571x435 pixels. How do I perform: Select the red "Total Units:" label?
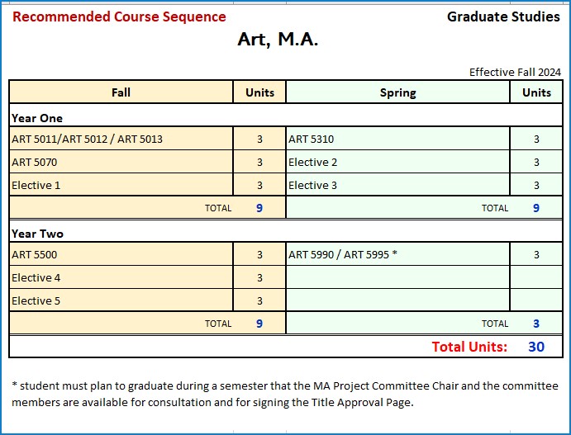(x=469, y=347)
